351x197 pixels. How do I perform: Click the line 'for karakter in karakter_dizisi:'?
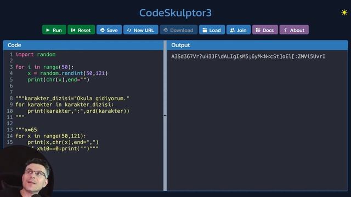click(x=65, y=105)
